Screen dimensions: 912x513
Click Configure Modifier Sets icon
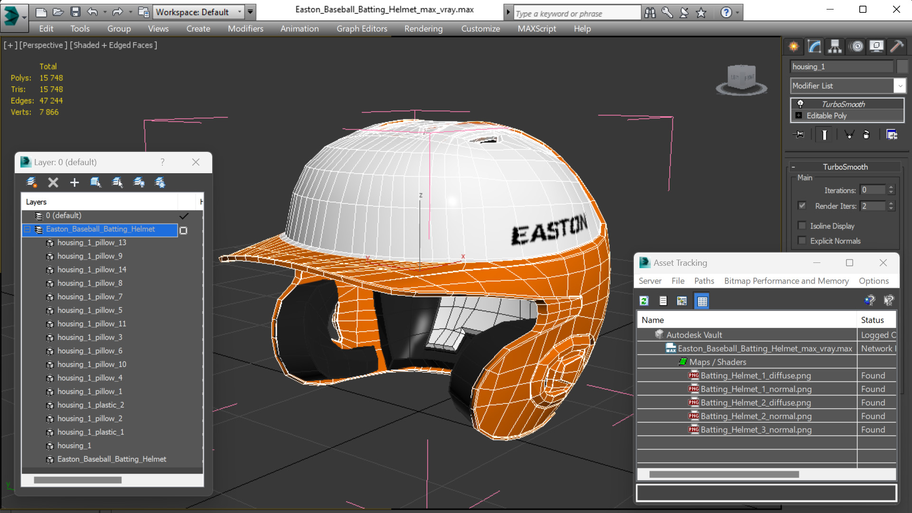[892, 135]
